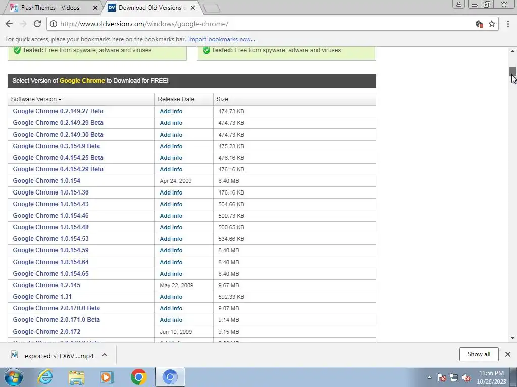Viewport: 517px width, 387px height.
Task: Open Windows Media Player from taskbar
Action: click(x=107, y=377)
